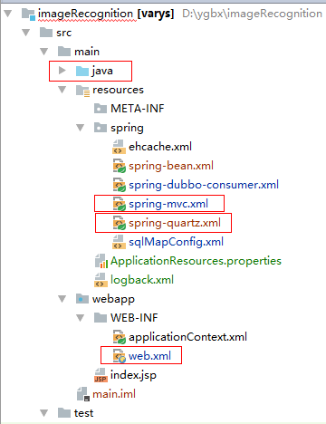Select the META-INF folder label
The width and height of the screenshot is (326, 424).
point(138,109)
